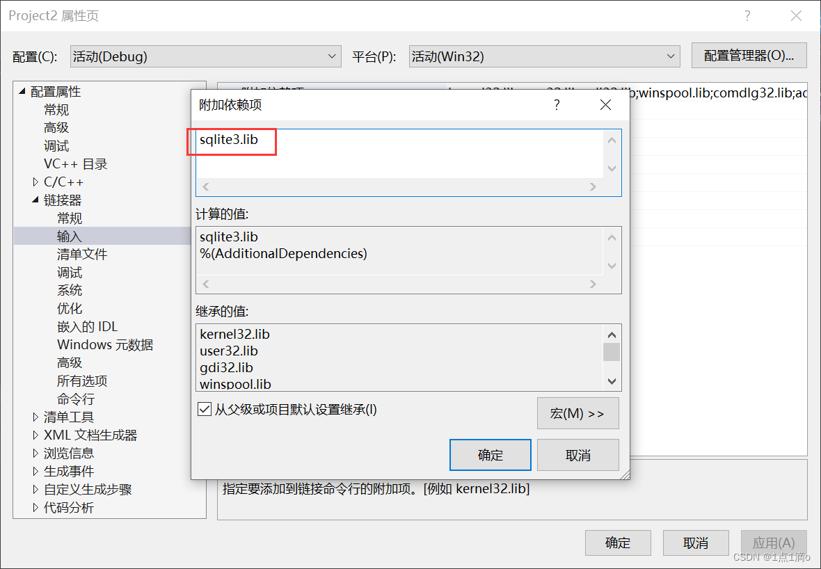Screen dimensions: 821x569
Task: Expand the C/C++ tree node
Action: pos(35,182)
